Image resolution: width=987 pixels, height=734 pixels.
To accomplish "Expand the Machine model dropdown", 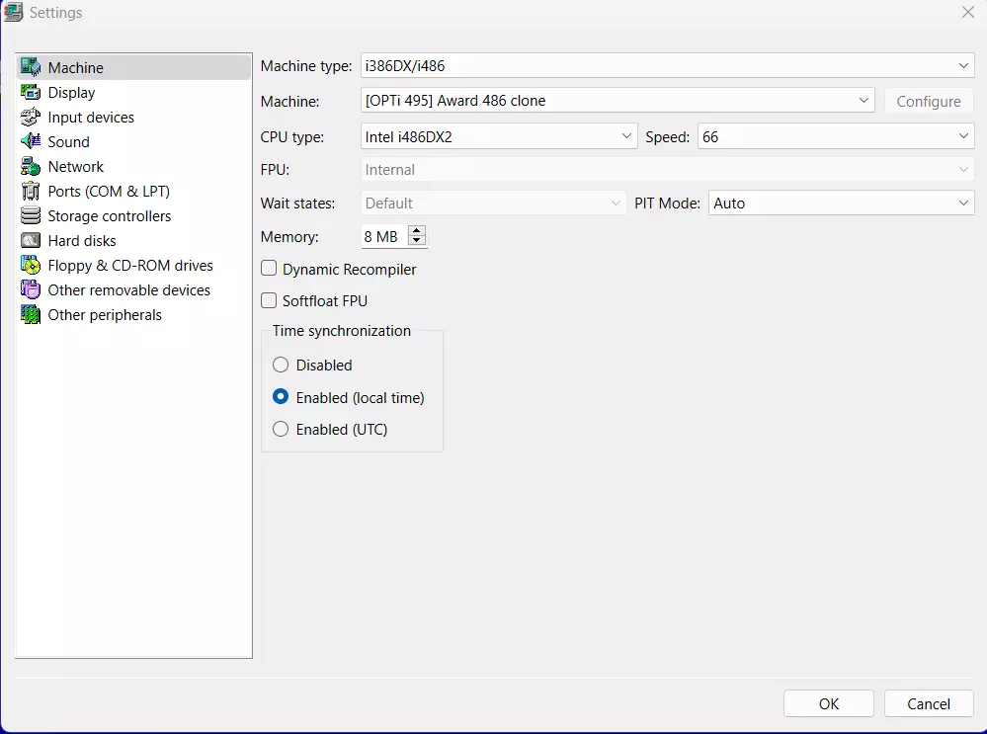I will pos(617,101).
